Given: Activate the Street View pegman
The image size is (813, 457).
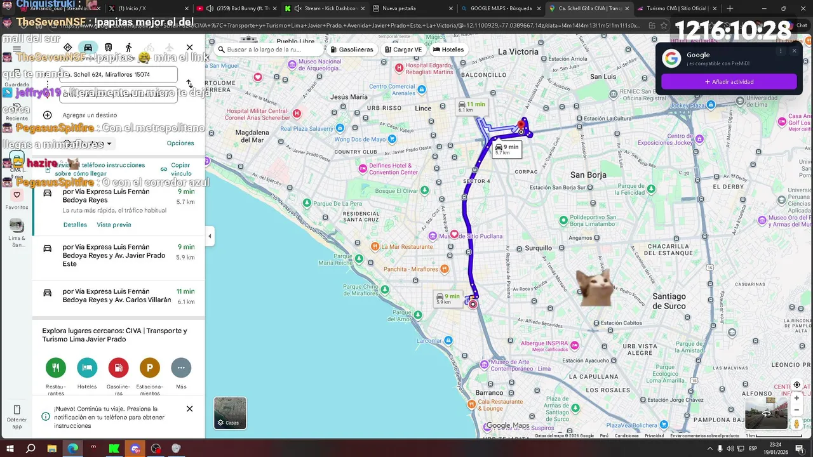Looking at the screenshot, I should pyautogui.click(x=796, y=423).
